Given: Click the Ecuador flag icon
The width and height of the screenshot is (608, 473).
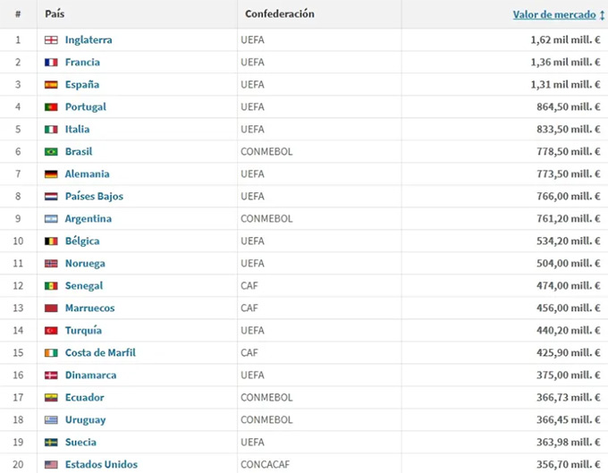Looking at the screenshot, I should point(51,398).
